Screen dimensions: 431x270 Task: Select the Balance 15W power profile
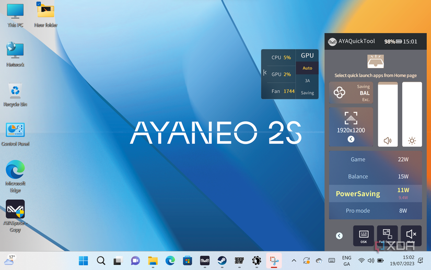point(376,176)
